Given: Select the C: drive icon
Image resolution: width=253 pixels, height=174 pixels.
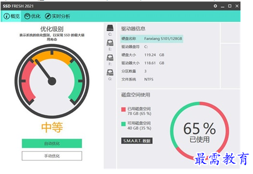Looking at the screenshot, I should click(x=110, y=28).
